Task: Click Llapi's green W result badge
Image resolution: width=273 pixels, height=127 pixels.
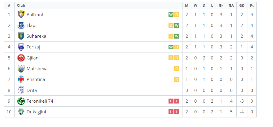Action: 177,26
